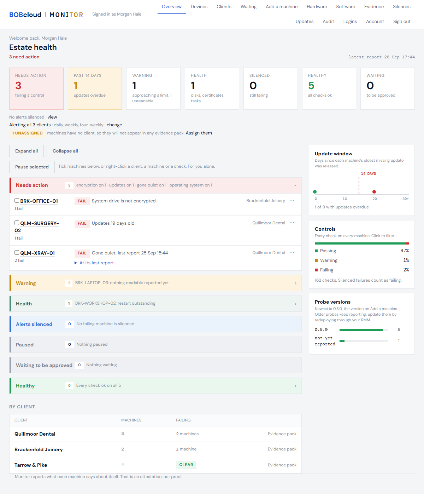Image resolution: width=424 pixels, height=494 pixels.
Task: Click the Past 14 days updates overdue card
Action: [95, 88]
